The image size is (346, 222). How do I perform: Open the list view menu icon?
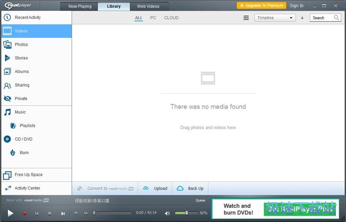click(x=246, y=18)
